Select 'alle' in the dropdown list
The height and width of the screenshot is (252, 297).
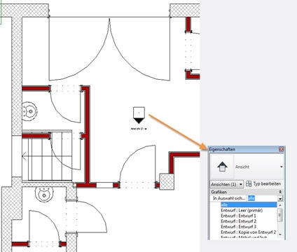click(249, 205)
